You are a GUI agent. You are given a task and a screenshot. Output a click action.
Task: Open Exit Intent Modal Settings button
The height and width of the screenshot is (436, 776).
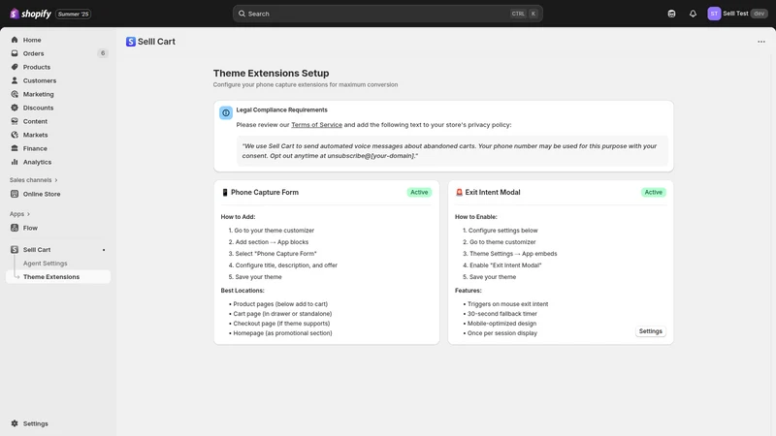click(650, 331)
